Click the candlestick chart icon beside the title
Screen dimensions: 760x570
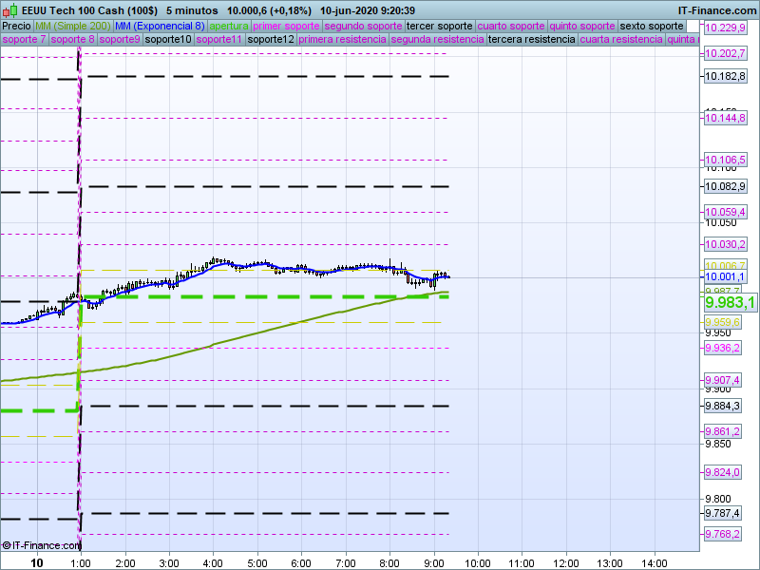9,9
